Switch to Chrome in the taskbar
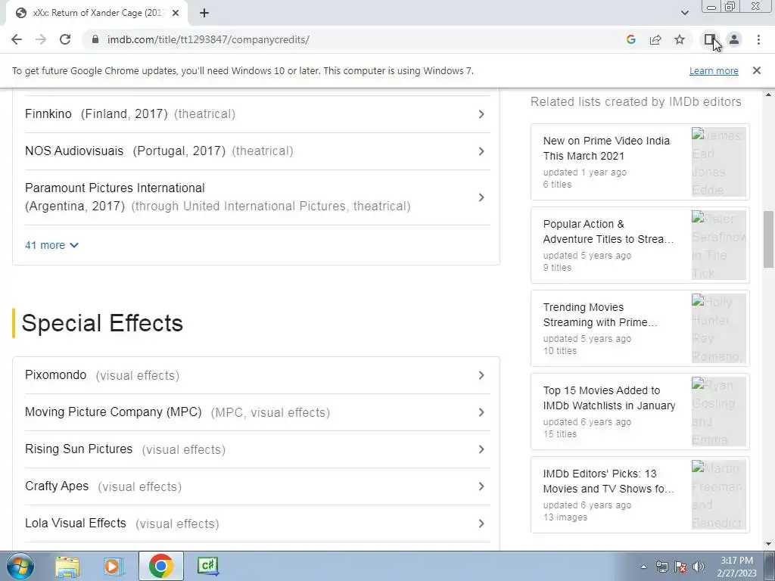Screen dimensions: 775x581 click(160, 566)
